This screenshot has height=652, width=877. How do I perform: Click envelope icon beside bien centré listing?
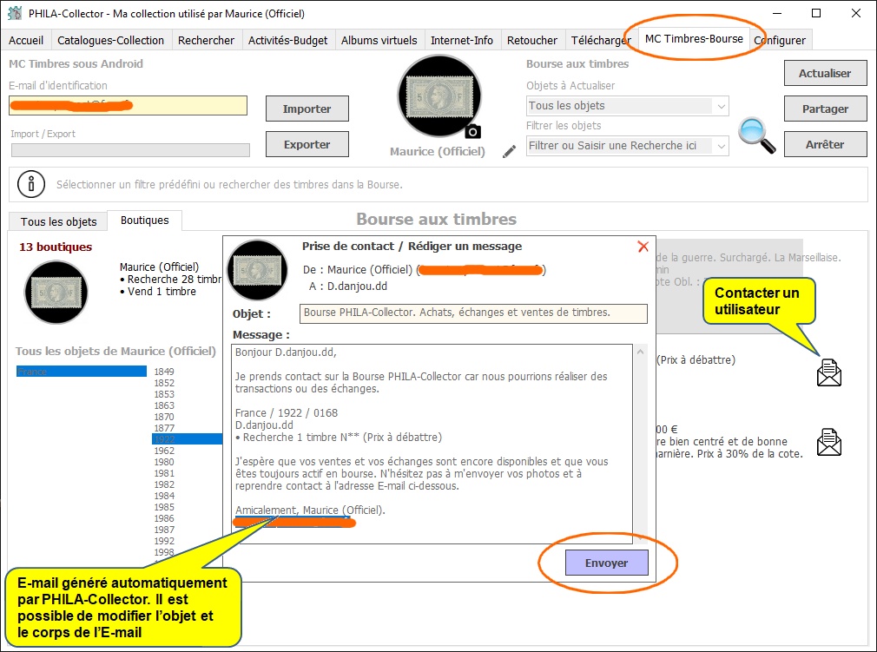(829, 442)
